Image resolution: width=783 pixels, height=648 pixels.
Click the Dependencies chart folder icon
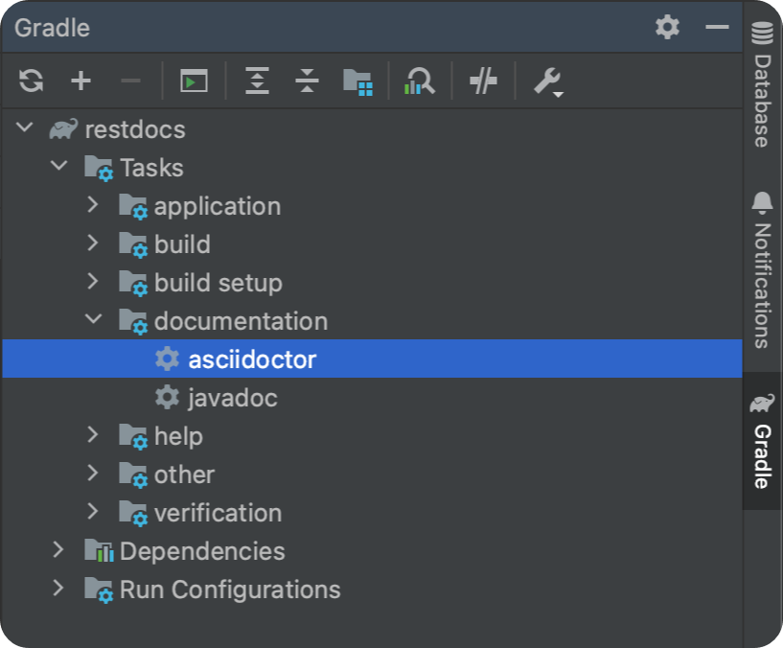(x=99, y=550)
